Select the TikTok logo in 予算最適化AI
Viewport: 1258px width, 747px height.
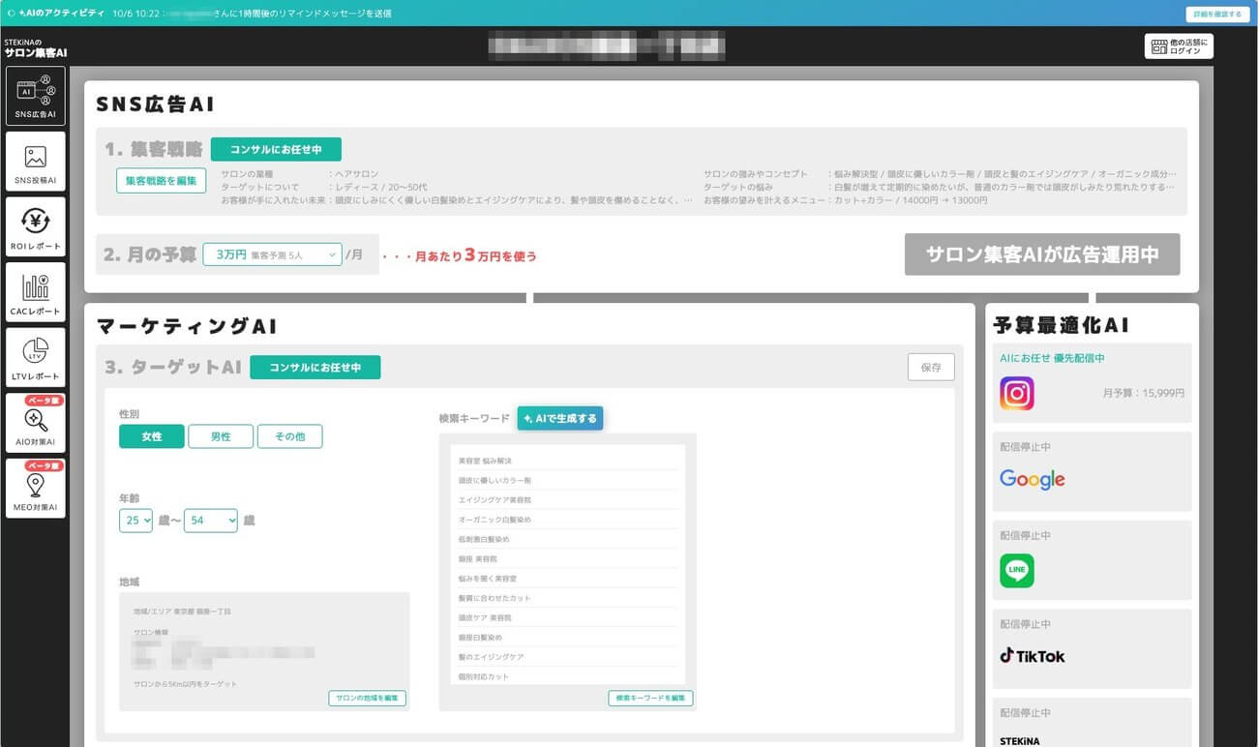click(x=1033, y=656)
